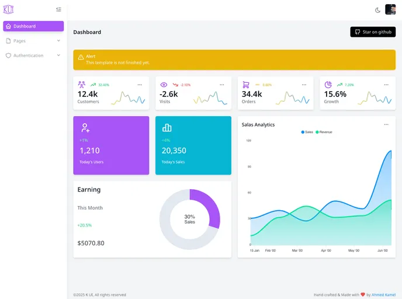
Task: Click the Customers people icon
Action: (82, 84)
